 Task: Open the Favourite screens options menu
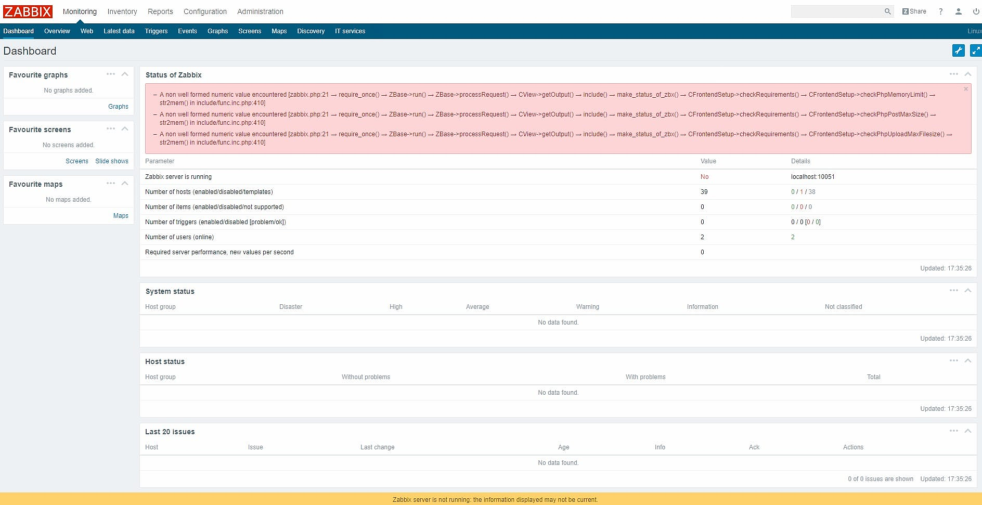coord(111,129)
